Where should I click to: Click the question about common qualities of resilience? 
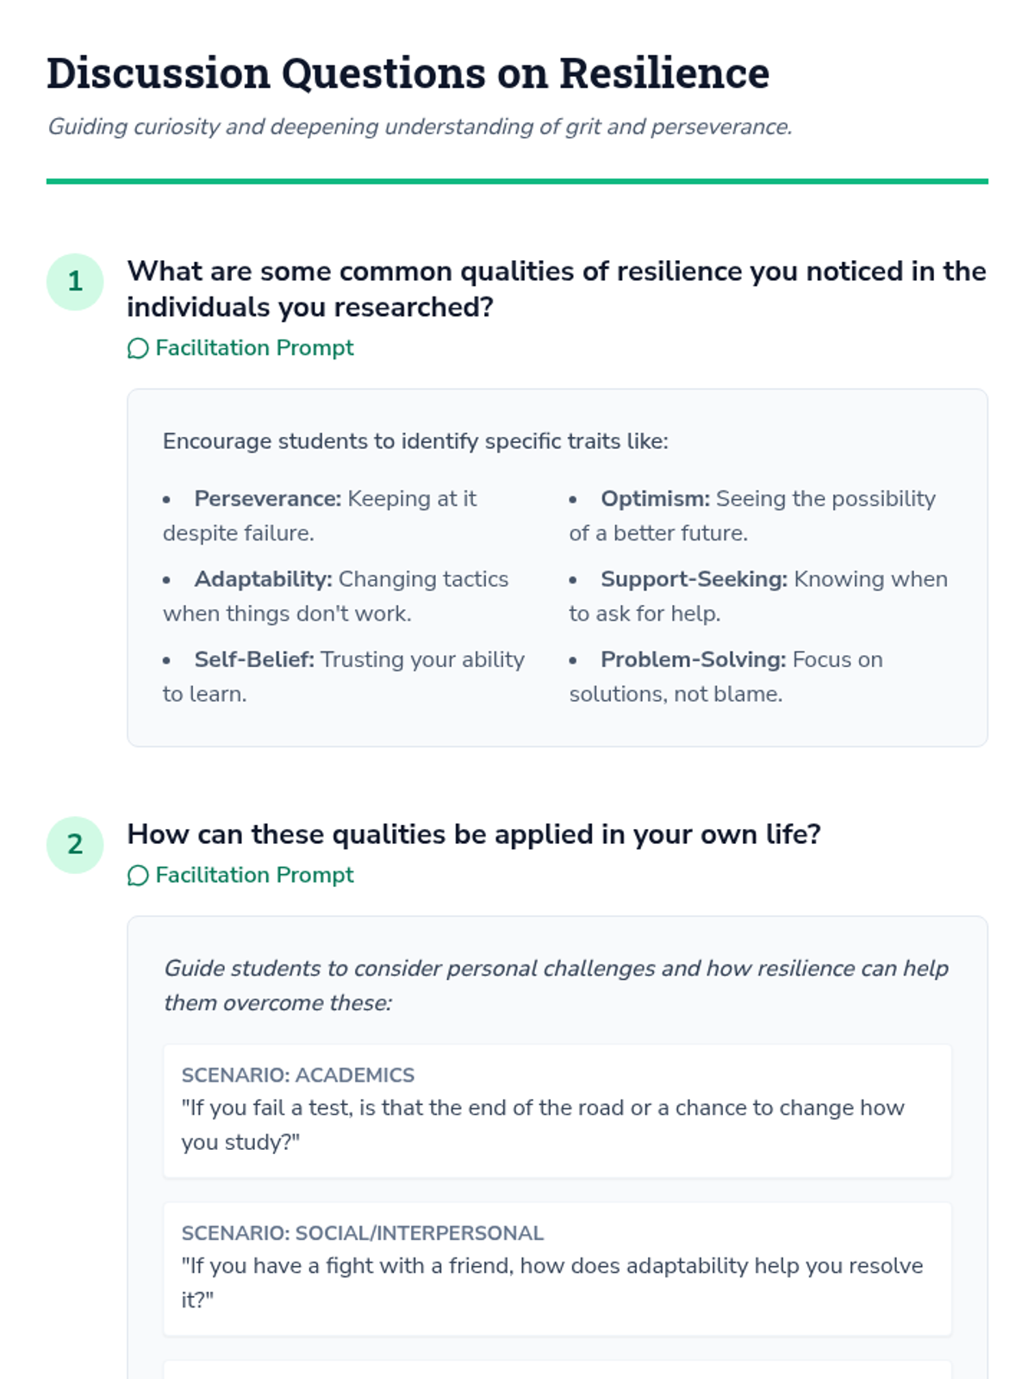pos(556,289)
